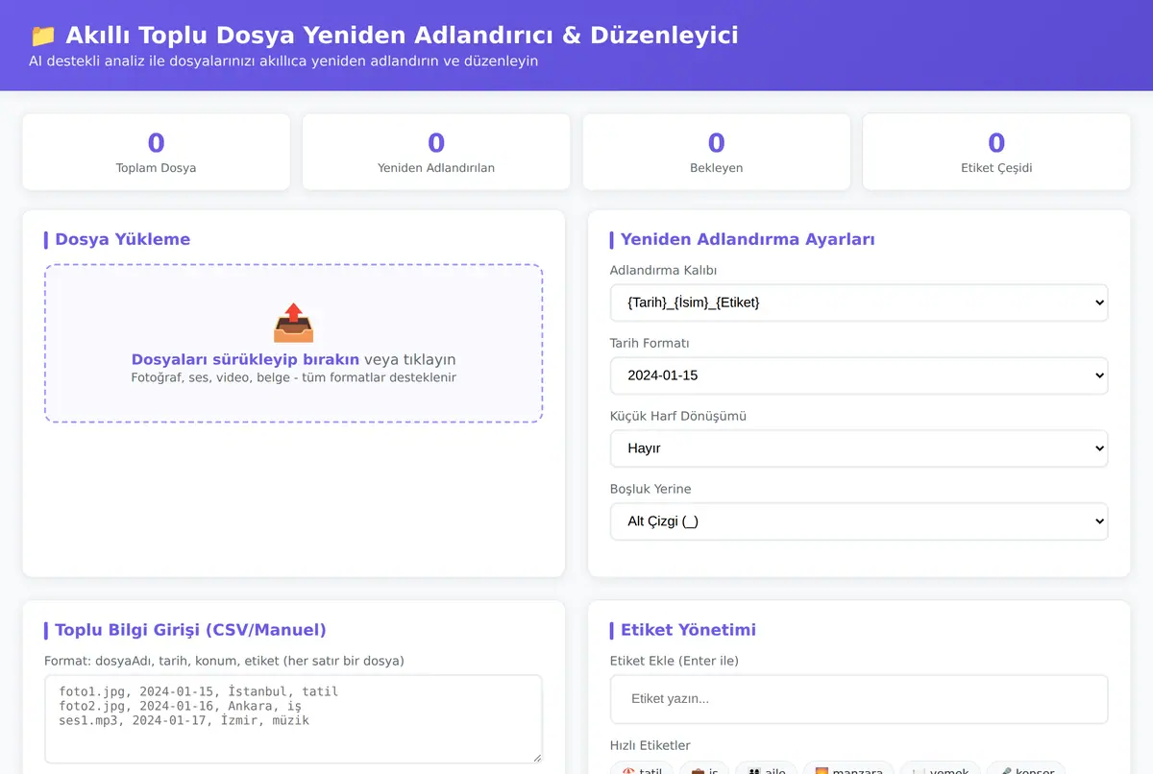This screenshot has width=1153, height=774.
Task: Select the tatil quick tag chip
Action: (x=641, y=768)
